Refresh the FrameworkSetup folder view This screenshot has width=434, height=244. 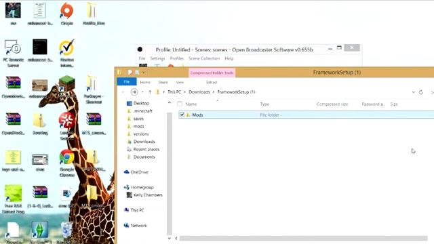click(421, 92)
